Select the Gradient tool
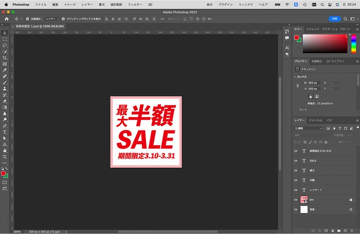Screen dimensions: 360x234 5,107
